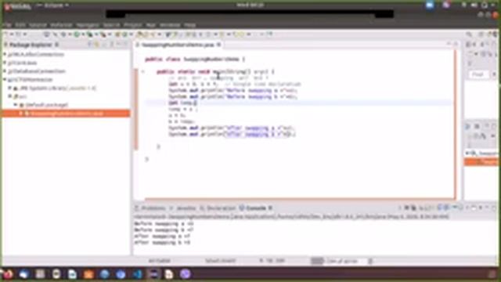This screenshot has width=501, height=282.
Task: Open Visual Studio Code from the dock
Action: 138,274
